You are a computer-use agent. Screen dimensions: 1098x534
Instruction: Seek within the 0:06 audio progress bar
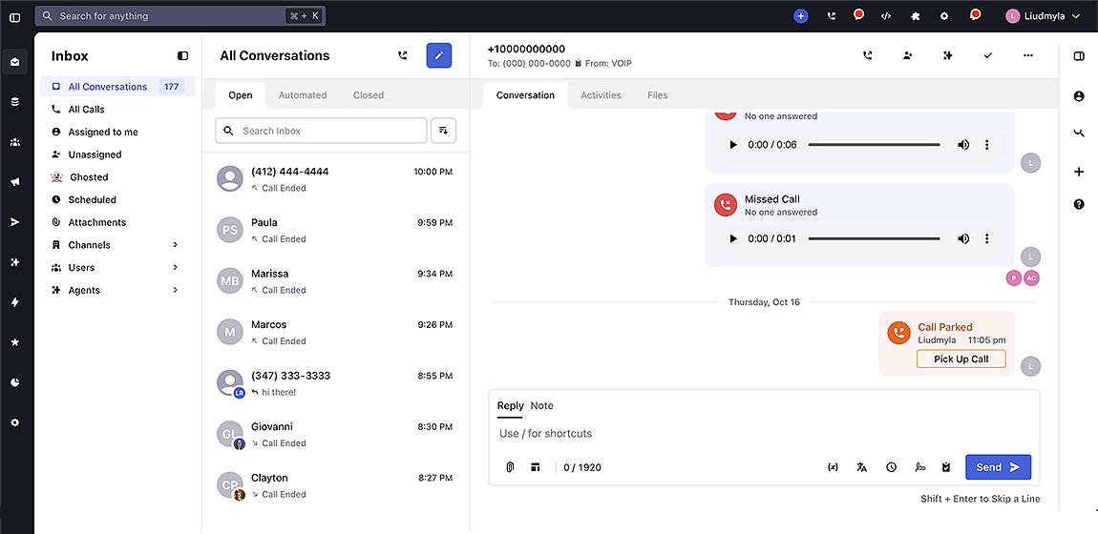point(874,145)
